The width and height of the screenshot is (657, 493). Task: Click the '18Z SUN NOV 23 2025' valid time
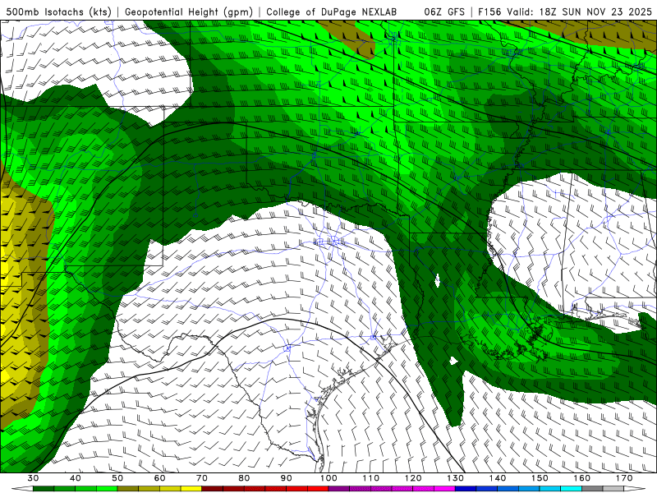595,12
